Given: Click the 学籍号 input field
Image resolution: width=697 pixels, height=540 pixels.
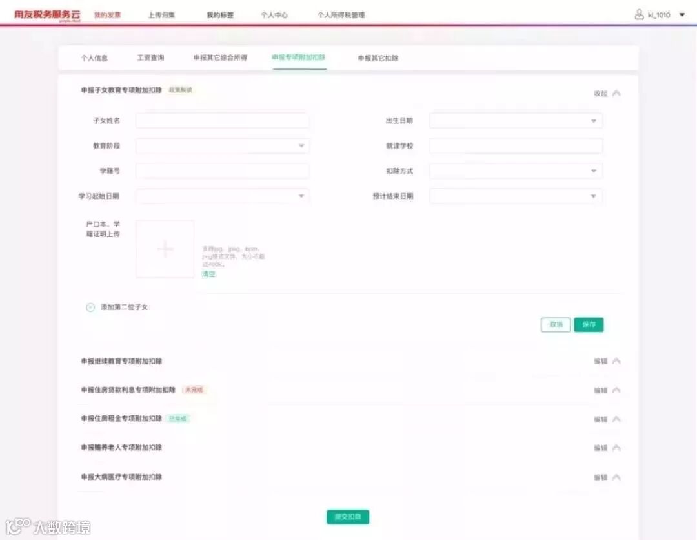Looking at the screenshot, I should [222, 171].
